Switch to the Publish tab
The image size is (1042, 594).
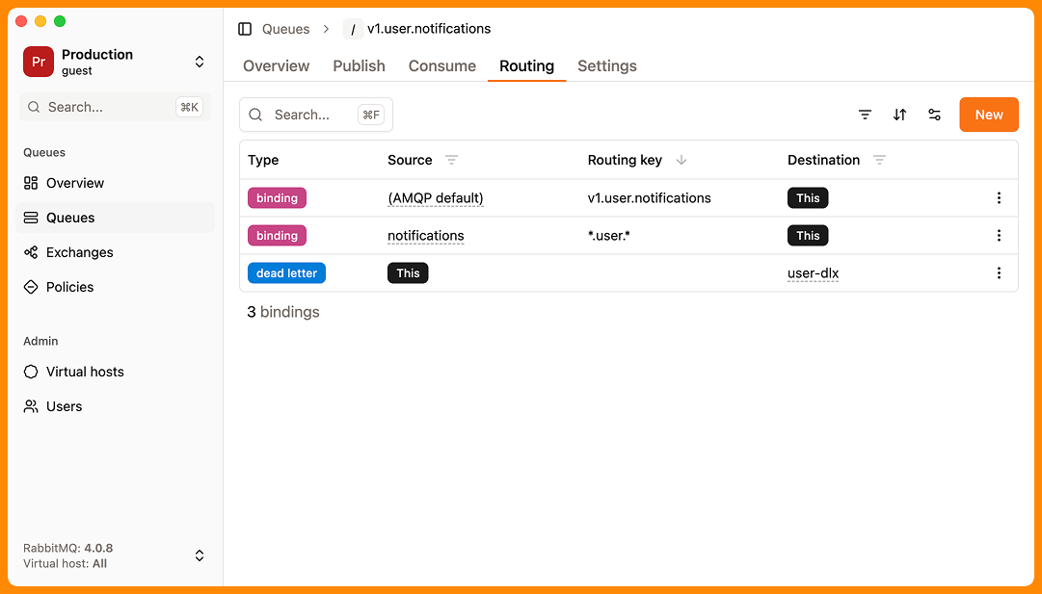(359, 65)
